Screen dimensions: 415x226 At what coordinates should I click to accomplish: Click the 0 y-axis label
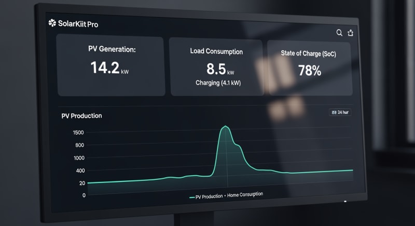[x=84, y=195]
